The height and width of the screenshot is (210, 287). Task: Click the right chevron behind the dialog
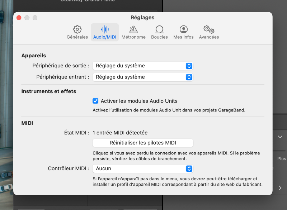280,188
